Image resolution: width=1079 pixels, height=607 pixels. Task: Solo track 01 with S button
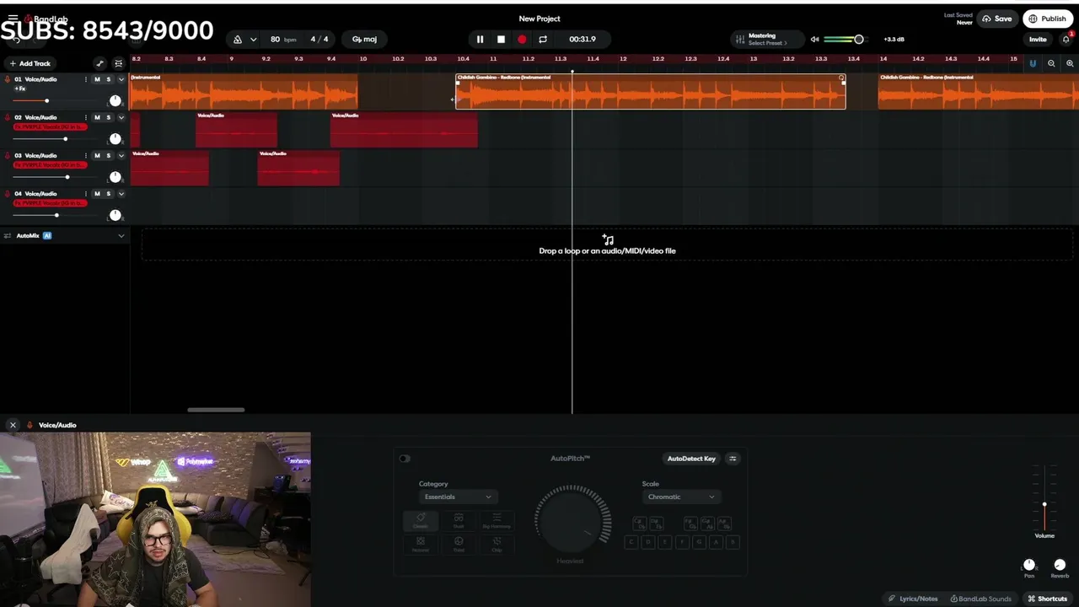(108, 79)
